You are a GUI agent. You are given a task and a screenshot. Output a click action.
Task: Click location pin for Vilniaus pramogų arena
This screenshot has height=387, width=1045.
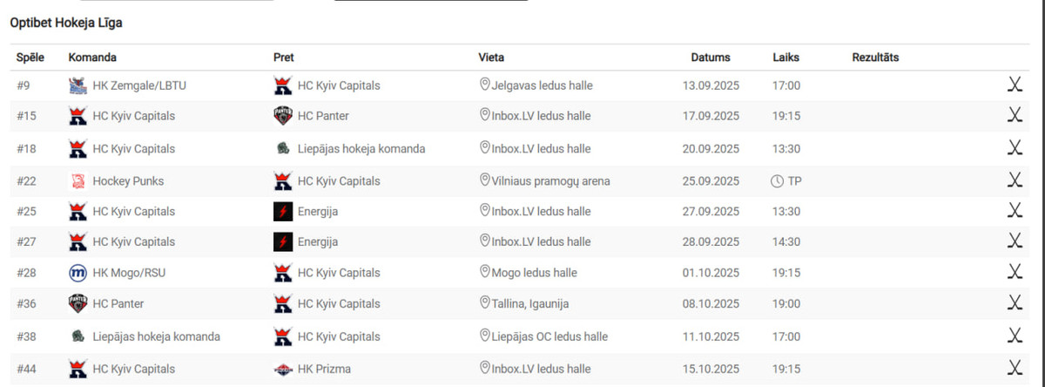pos(485,180)
